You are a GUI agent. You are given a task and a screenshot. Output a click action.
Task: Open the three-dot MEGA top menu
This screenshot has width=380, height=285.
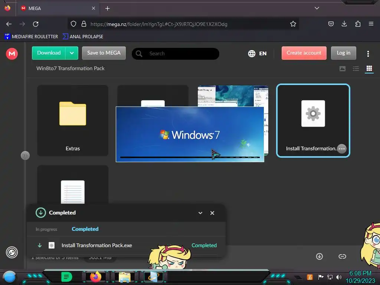(368, 53)
